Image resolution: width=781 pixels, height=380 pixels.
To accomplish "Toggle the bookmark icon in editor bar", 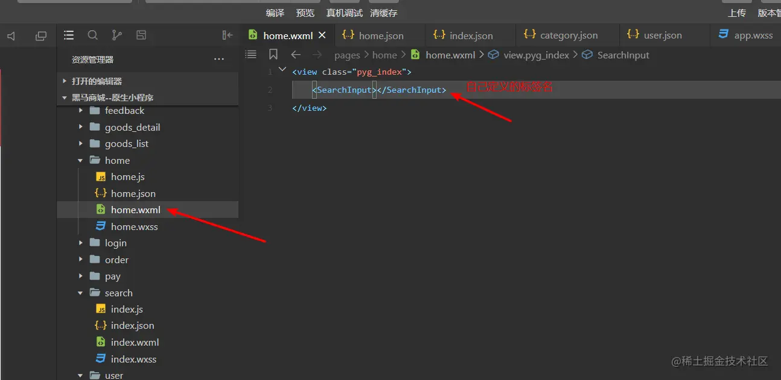I will 273,54.
